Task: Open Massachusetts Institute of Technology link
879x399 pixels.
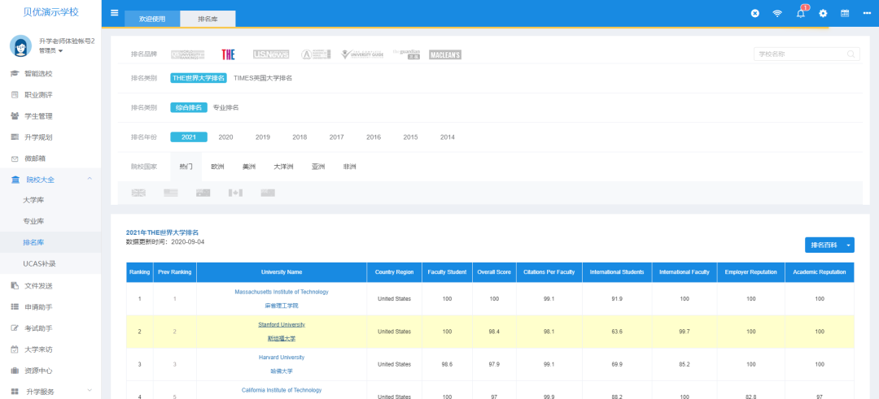Action: pos(282,292)
